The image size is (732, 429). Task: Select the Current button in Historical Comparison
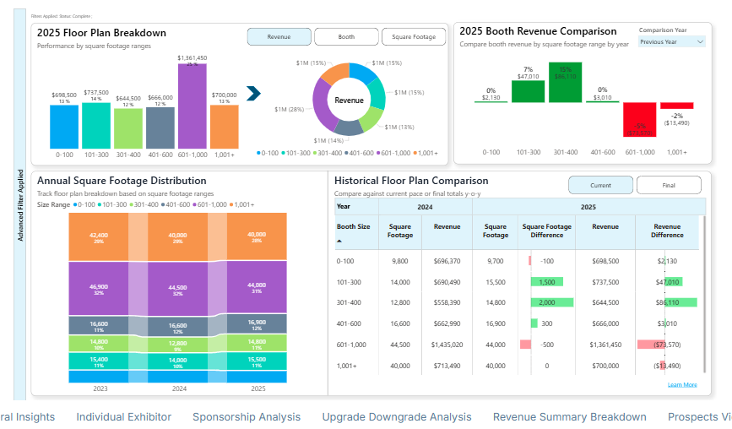click(x=600, y=185)
